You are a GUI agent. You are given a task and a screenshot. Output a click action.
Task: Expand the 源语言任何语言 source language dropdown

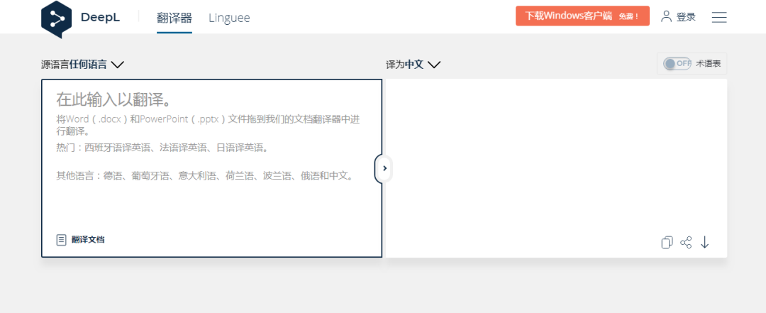pyautogui.click(x=82, y=65)
